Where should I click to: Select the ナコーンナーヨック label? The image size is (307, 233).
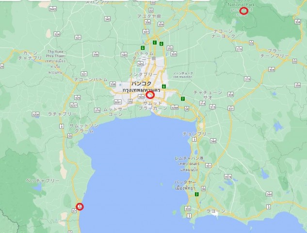click(x=223, y=33)
